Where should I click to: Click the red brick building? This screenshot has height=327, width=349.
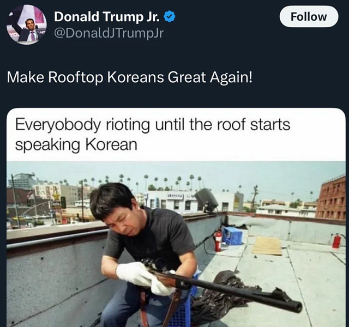click(330, 198)
